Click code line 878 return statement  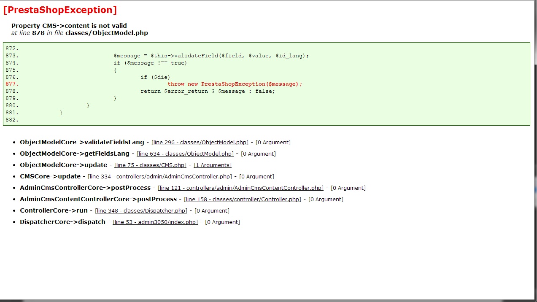[x=208, y=91]
